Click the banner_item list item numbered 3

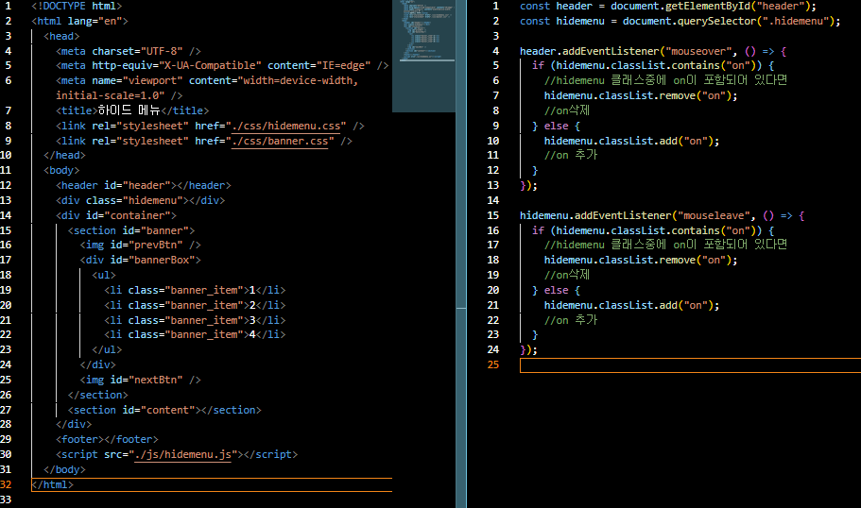(x=195, y=320)
